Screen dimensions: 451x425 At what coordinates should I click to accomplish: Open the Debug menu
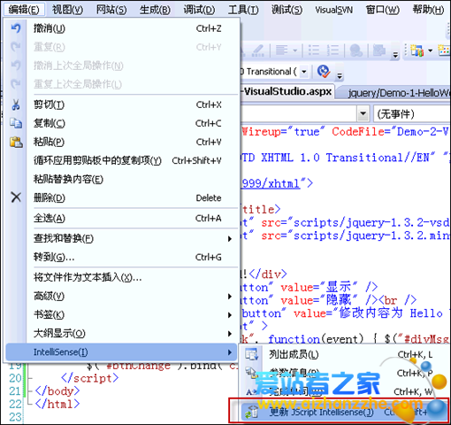click(199, 10)
